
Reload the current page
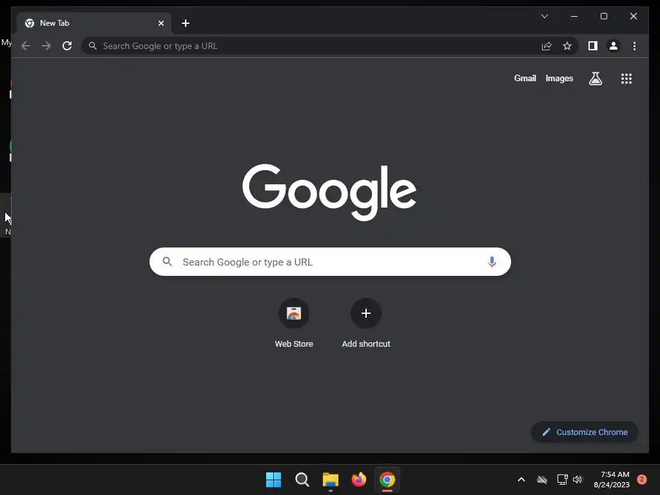(x=67, y=46)
